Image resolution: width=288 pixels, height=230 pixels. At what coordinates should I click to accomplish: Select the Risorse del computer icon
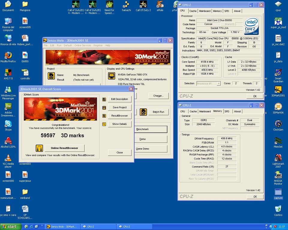click(x=8, y=24)
